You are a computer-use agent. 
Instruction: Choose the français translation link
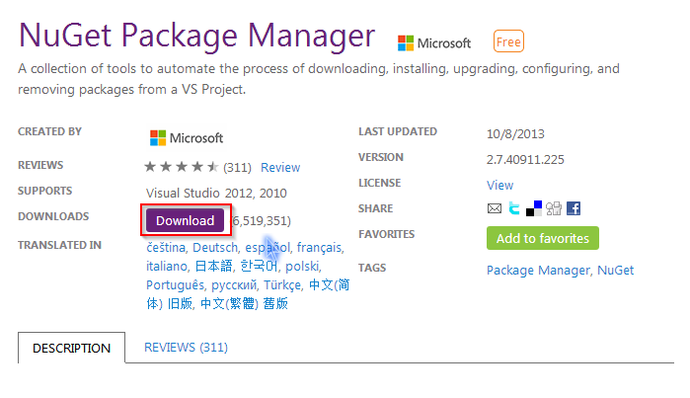click(x=319, y=248)
